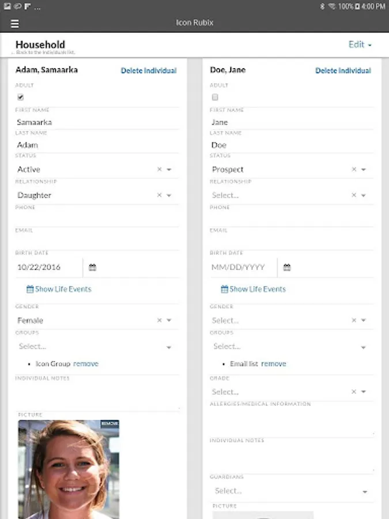Check Adult checkbox for Jane Doe

(215, 97)
